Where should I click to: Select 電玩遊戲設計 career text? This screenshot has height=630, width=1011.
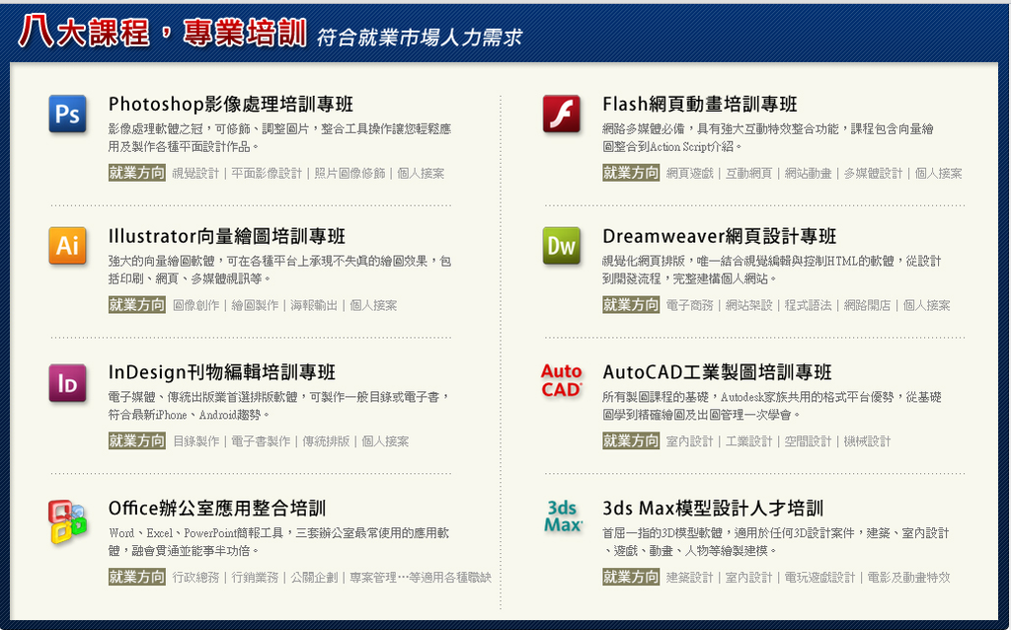tap(820, 578)
